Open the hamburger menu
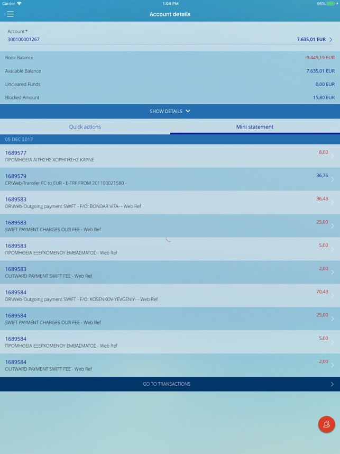340x454 pixels. click(x=10, y=14)
